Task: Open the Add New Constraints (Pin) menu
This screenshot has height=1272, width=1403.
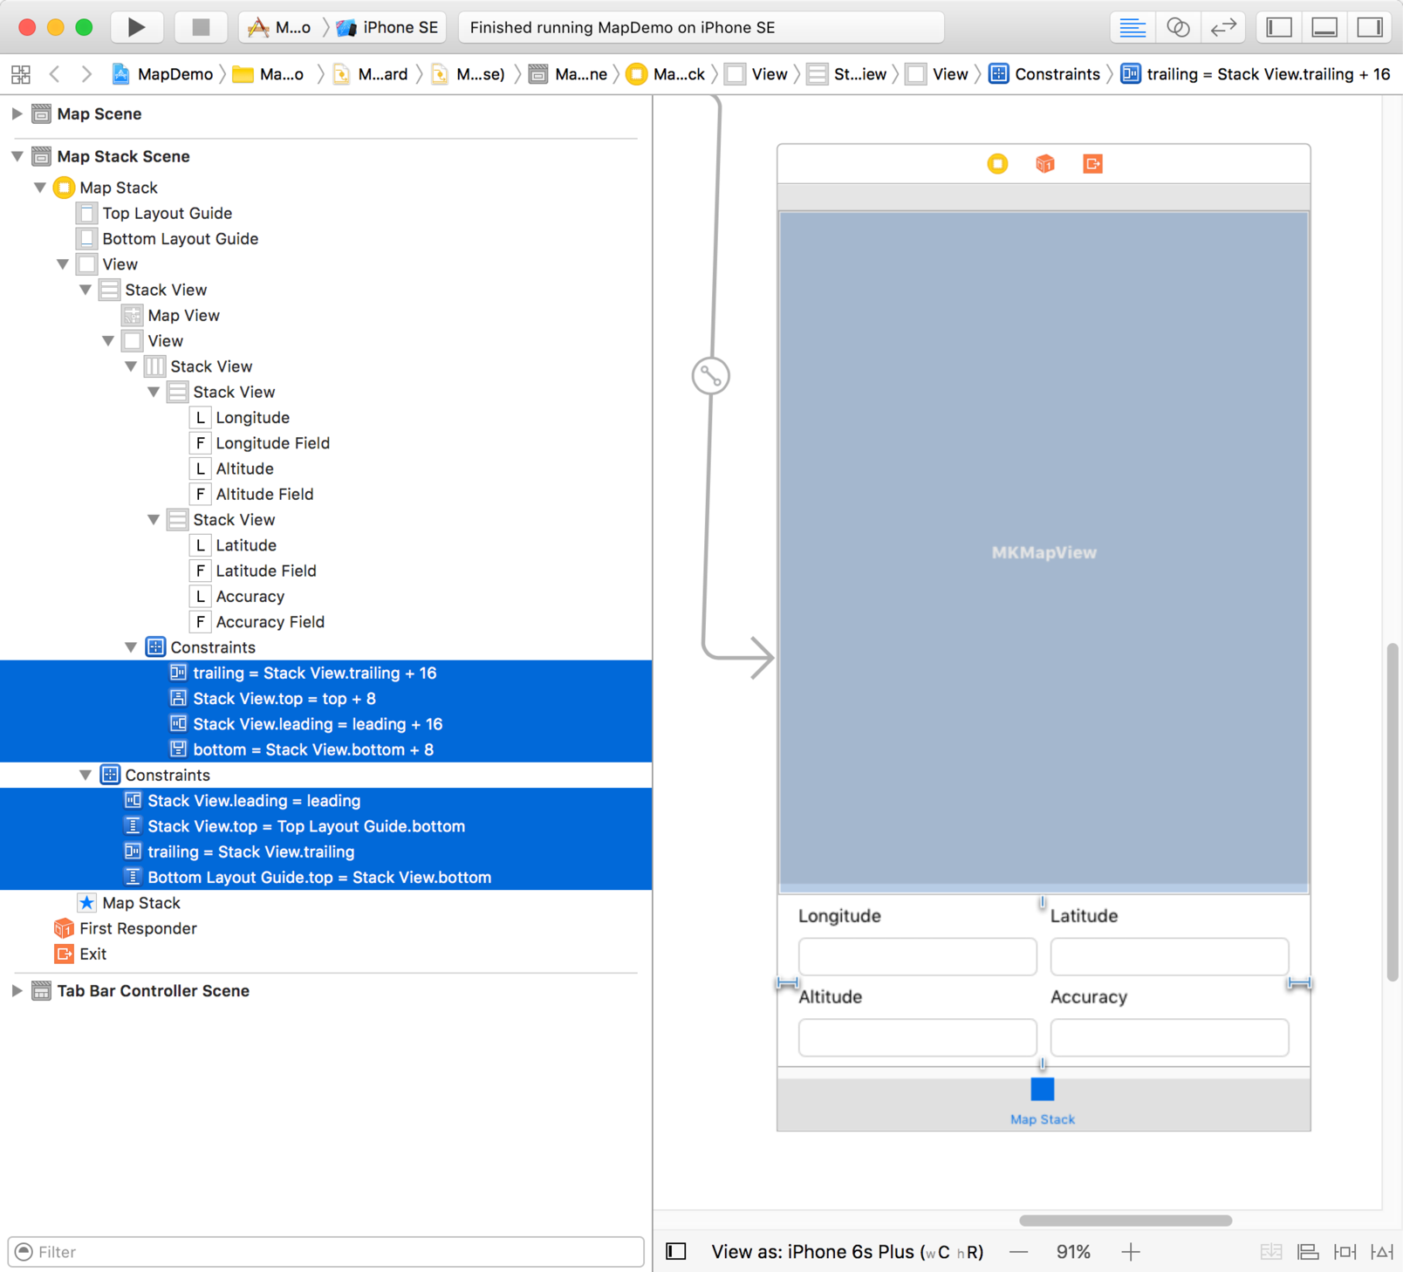Action: pos(1345,1252)
